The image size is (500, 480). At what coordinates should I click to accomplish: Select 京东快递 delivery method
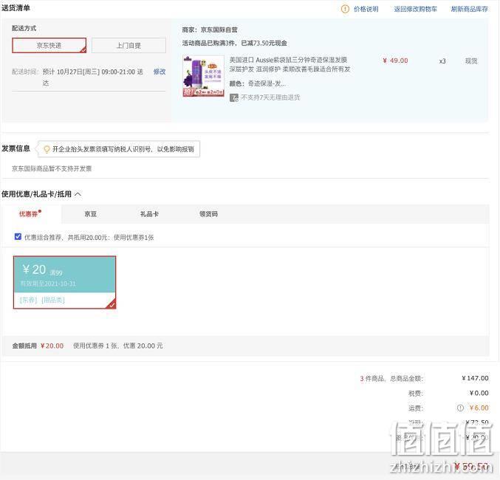(49, 45)
